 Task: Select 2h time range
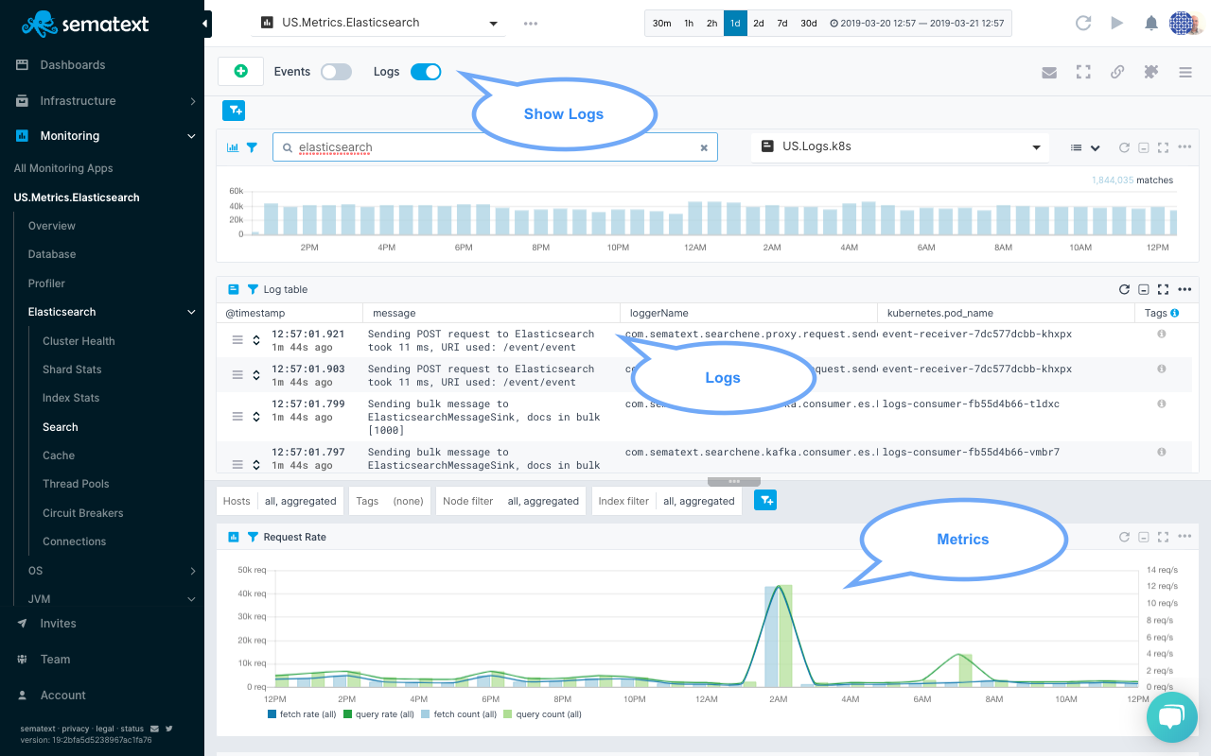(711, 23)
